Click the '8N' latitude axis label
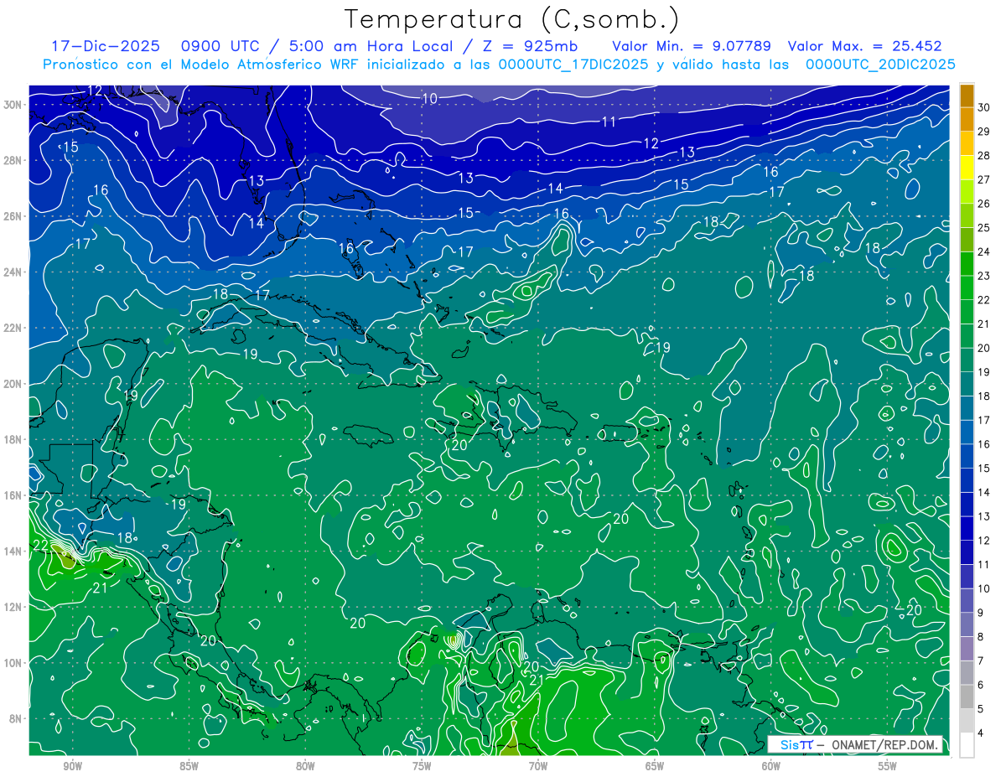Image resolution: width=1006 pixels, height=777 pixels. coord(16,718)
